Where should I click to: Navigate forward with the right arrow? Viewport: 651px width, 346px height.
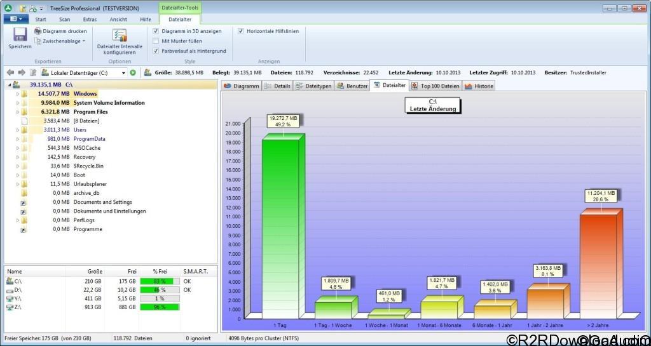(x=22, y=72)
